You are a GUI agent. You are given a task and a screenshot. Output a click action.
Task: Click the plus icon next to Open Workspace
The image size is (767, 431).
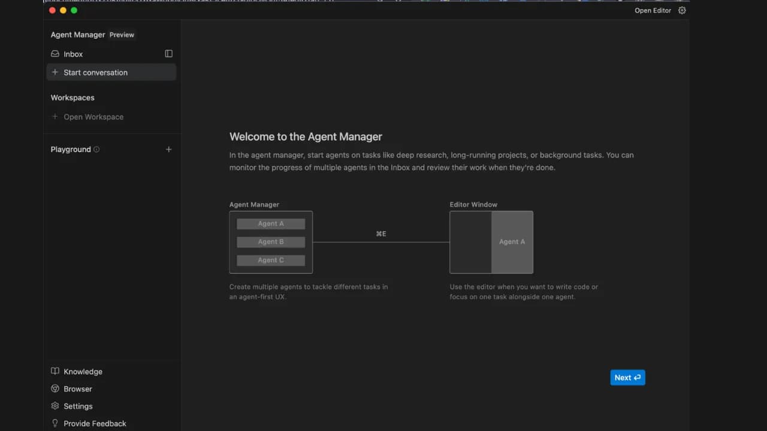coord(55,117)
